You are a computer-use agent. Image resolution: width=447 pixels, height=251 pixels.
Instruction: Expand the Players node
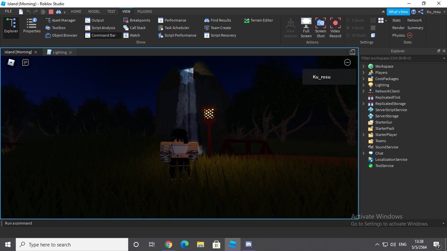tap(363, 73)
